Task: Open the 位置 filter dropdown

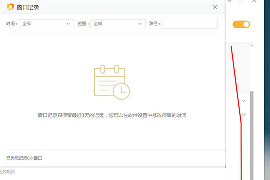Action: (x=118, y=24)
